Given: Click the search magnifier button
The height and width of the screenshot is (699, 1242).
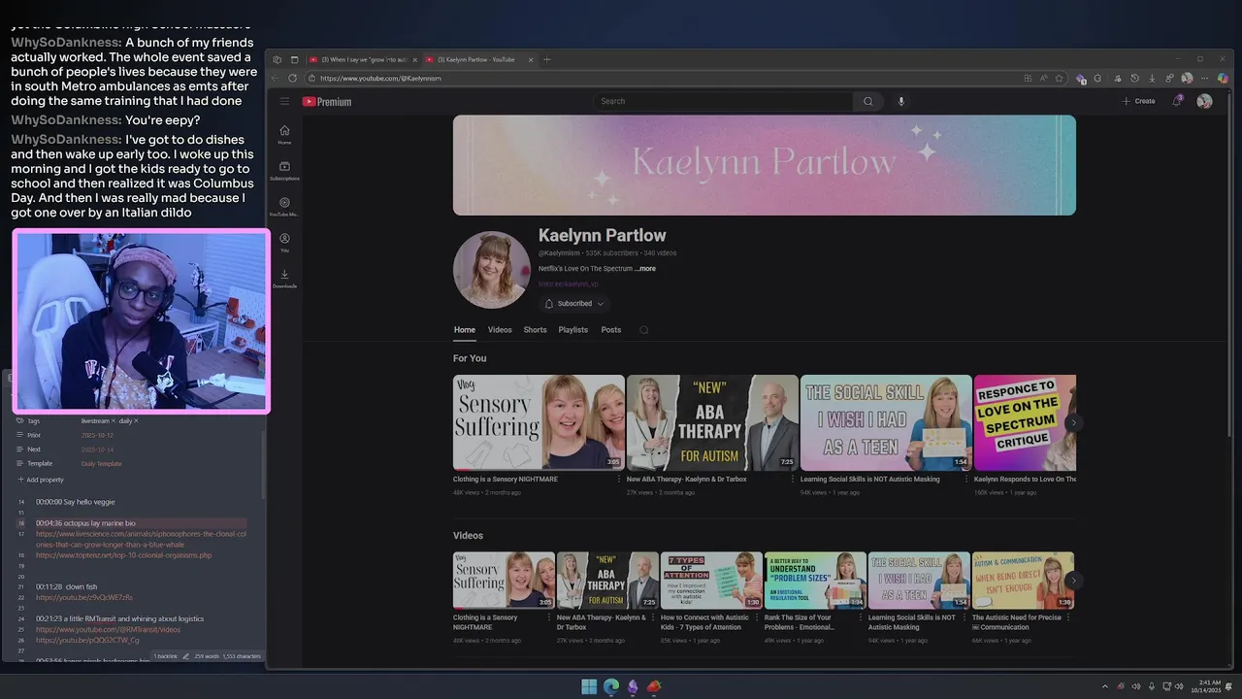Looking at the screenshot, I should click(867, 101).
